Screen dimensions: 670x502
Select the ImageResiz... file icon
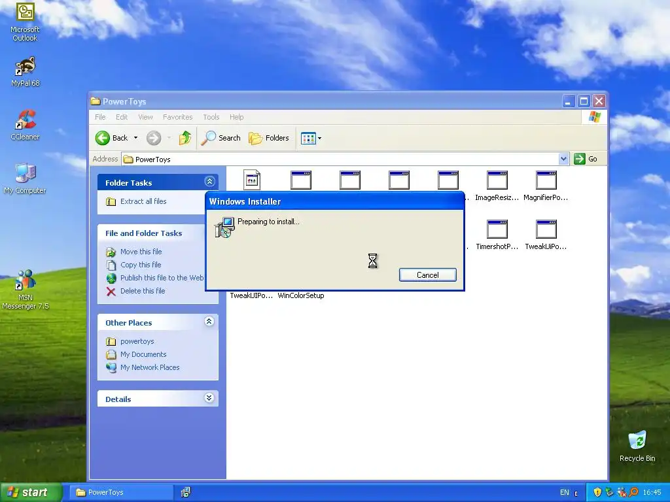point(497,180)
